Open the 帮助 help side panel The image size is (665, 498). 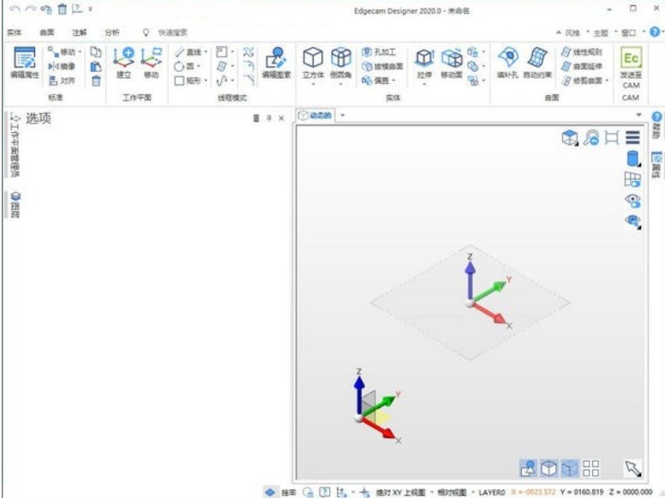(656, 125)
